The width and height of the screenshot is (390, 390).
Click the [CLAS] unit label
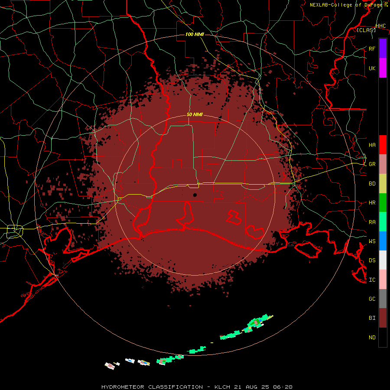tap(366, 30)
